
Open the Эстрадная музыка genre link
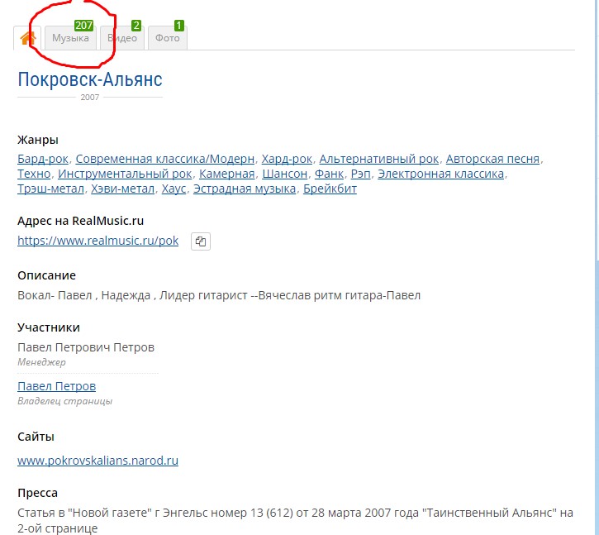point(245,189)
